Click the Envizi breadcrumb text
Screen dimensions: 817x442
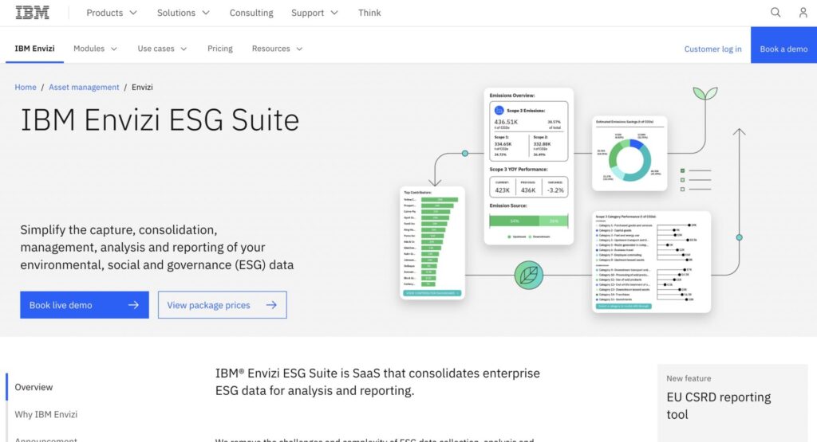[142, 88]
